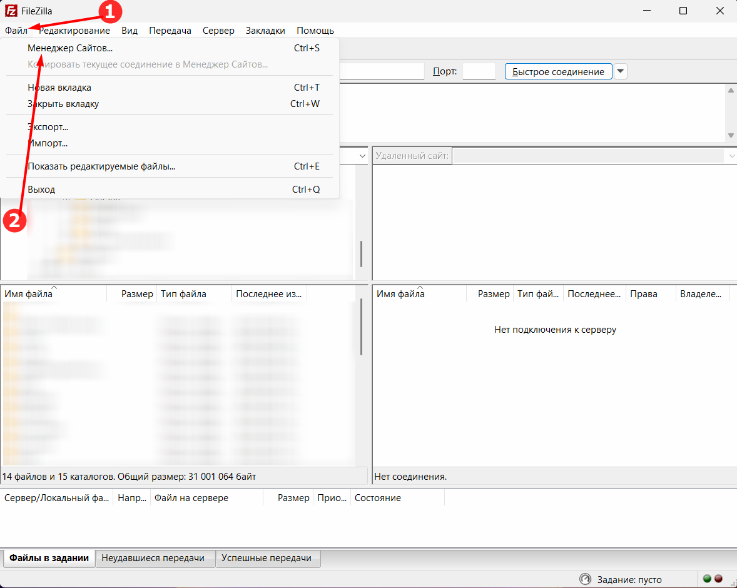This screenshot has height=588, width=737.
Task: Choose Выход to quit FileZilla
Action: 169,190
